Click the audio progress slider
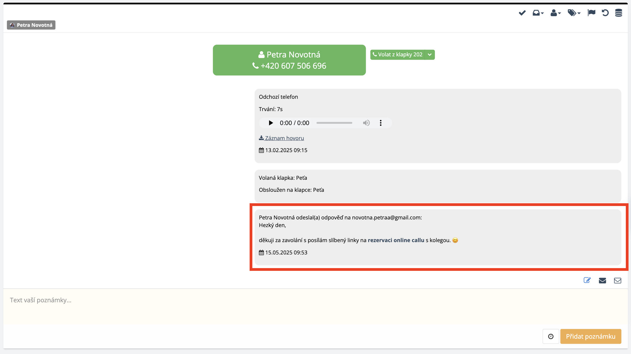Screen dimensions: 631x354 tap(334, 123)
